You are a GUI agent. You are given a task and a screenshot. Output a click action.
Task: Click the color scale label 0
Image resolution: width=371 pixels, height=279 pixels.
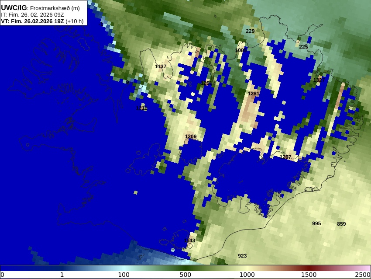point(2,275)
